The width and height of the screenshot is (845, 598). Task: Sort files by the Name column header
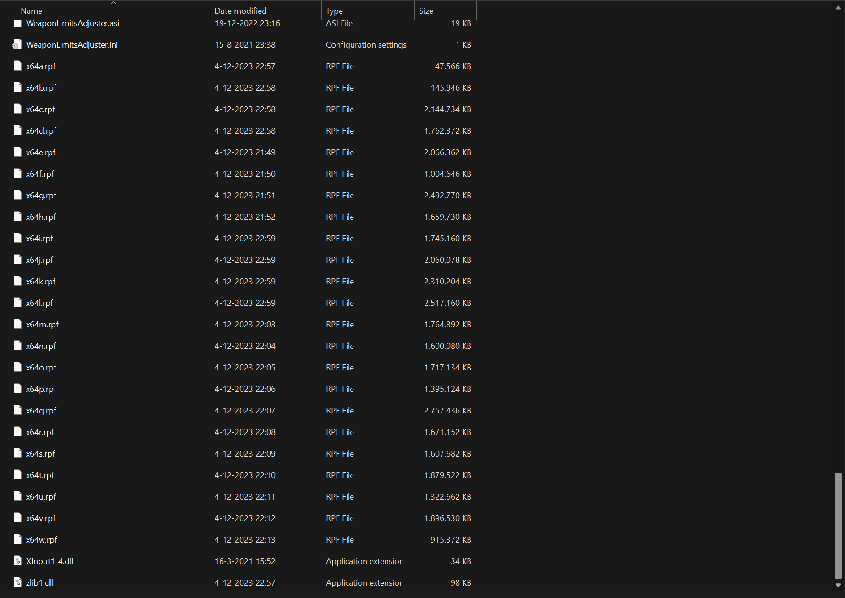[31, 11]
